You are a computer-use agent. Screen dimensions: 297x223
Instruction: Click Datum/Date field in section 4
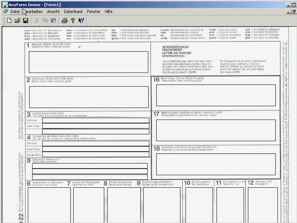tap(96, 154)
